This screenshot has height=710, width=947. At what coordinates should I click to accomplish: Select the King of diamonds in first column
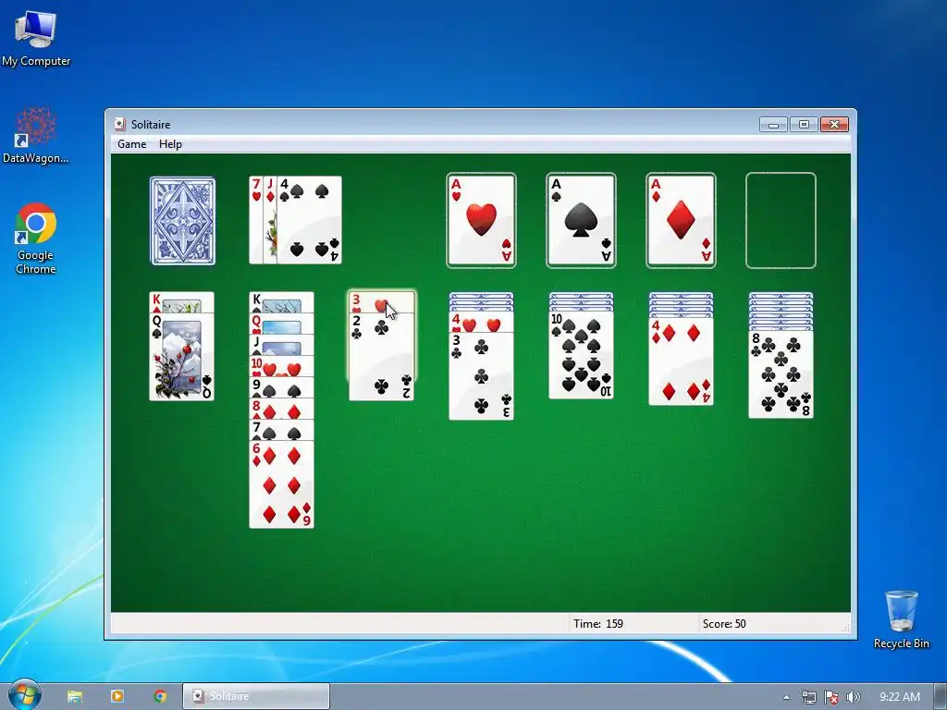pos(182,302)
